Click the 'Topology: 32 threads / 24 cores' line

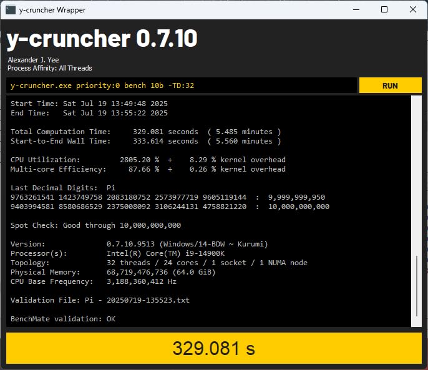[159, 263]
